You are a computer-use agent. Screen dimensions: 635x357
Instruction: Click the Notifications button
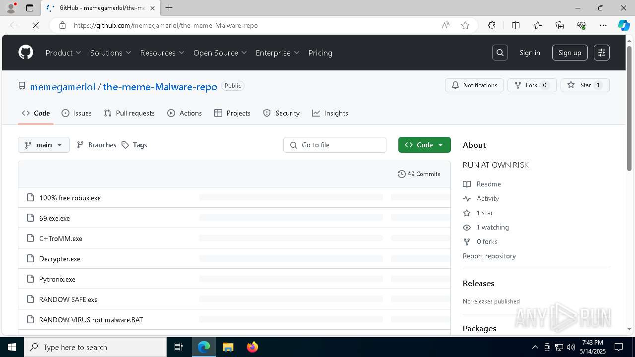474,85
